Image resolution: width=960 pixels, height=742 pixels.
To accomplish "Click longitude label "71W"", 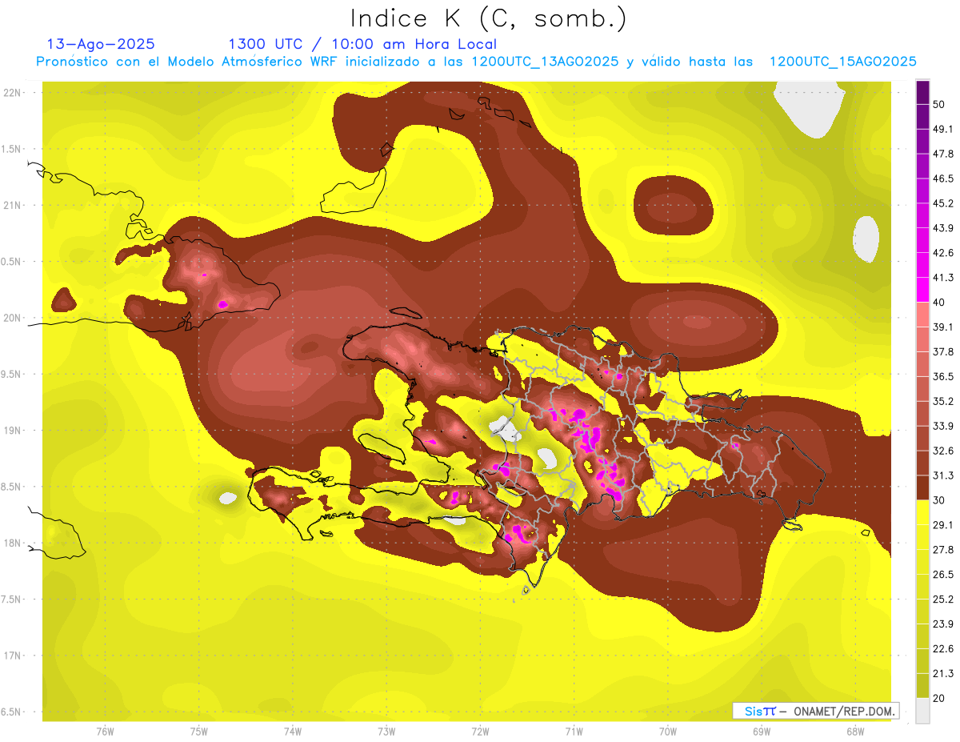I will 574,731.
